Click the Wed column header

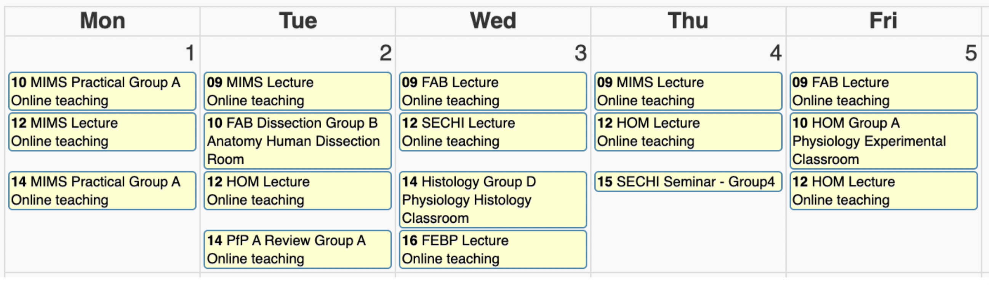coord(493,21)
